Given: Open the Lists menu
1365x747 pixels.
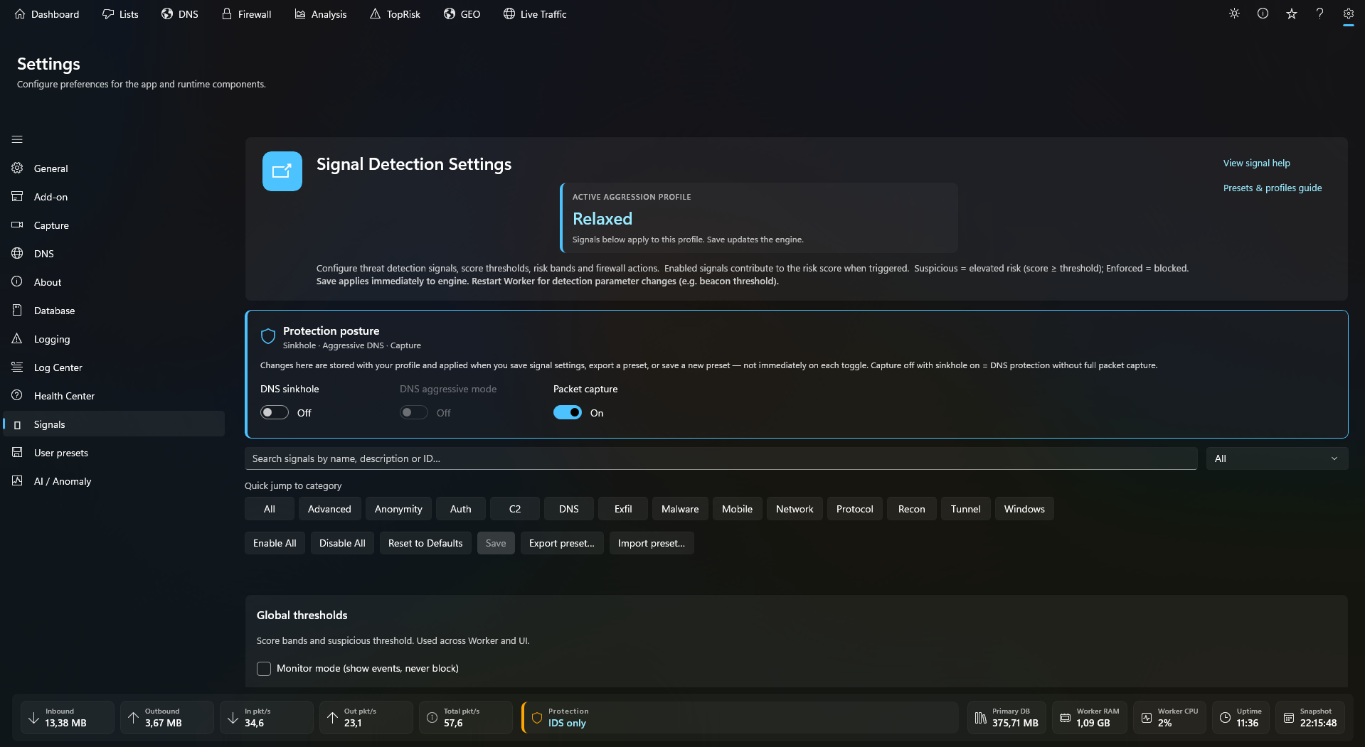Looking at the screenshot, I should pos(121,14).
